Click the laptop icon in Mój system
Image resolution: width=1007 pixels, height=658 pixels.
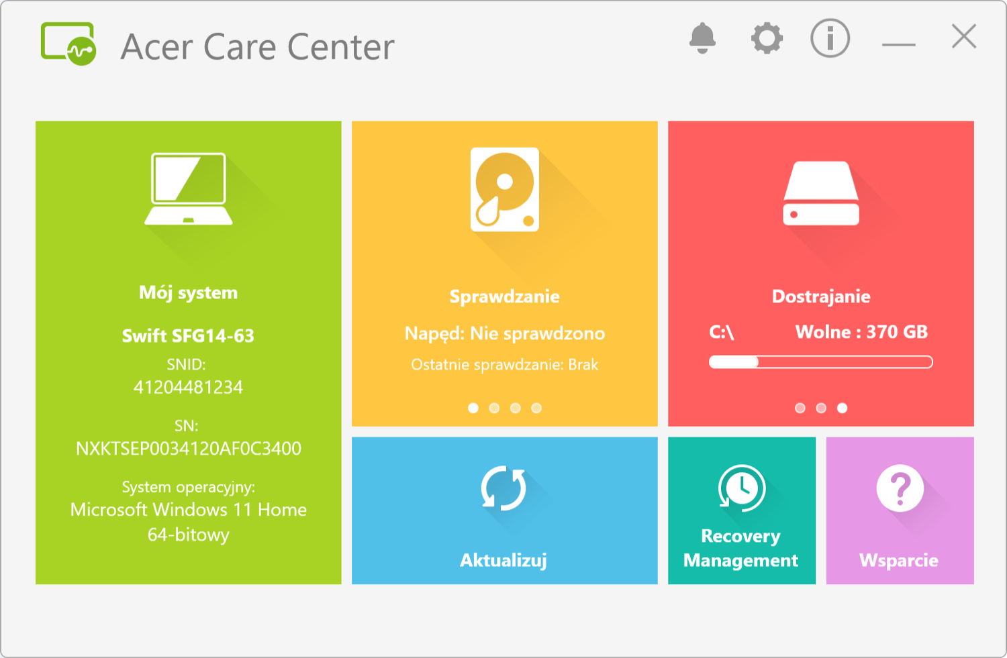pos(189,189)
